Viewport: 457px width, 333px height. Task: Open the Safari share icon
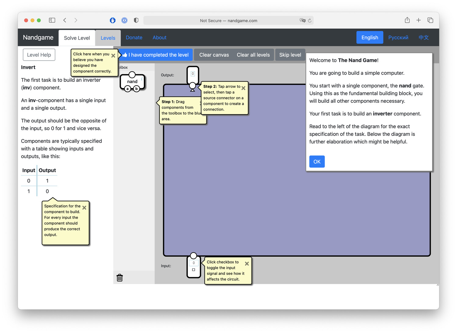point(407,20)
